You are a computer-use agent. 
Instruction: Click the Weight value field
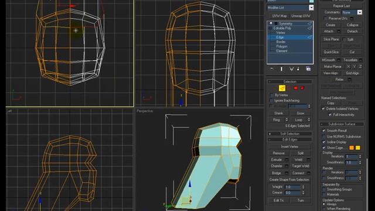click(x=293, y=187)
